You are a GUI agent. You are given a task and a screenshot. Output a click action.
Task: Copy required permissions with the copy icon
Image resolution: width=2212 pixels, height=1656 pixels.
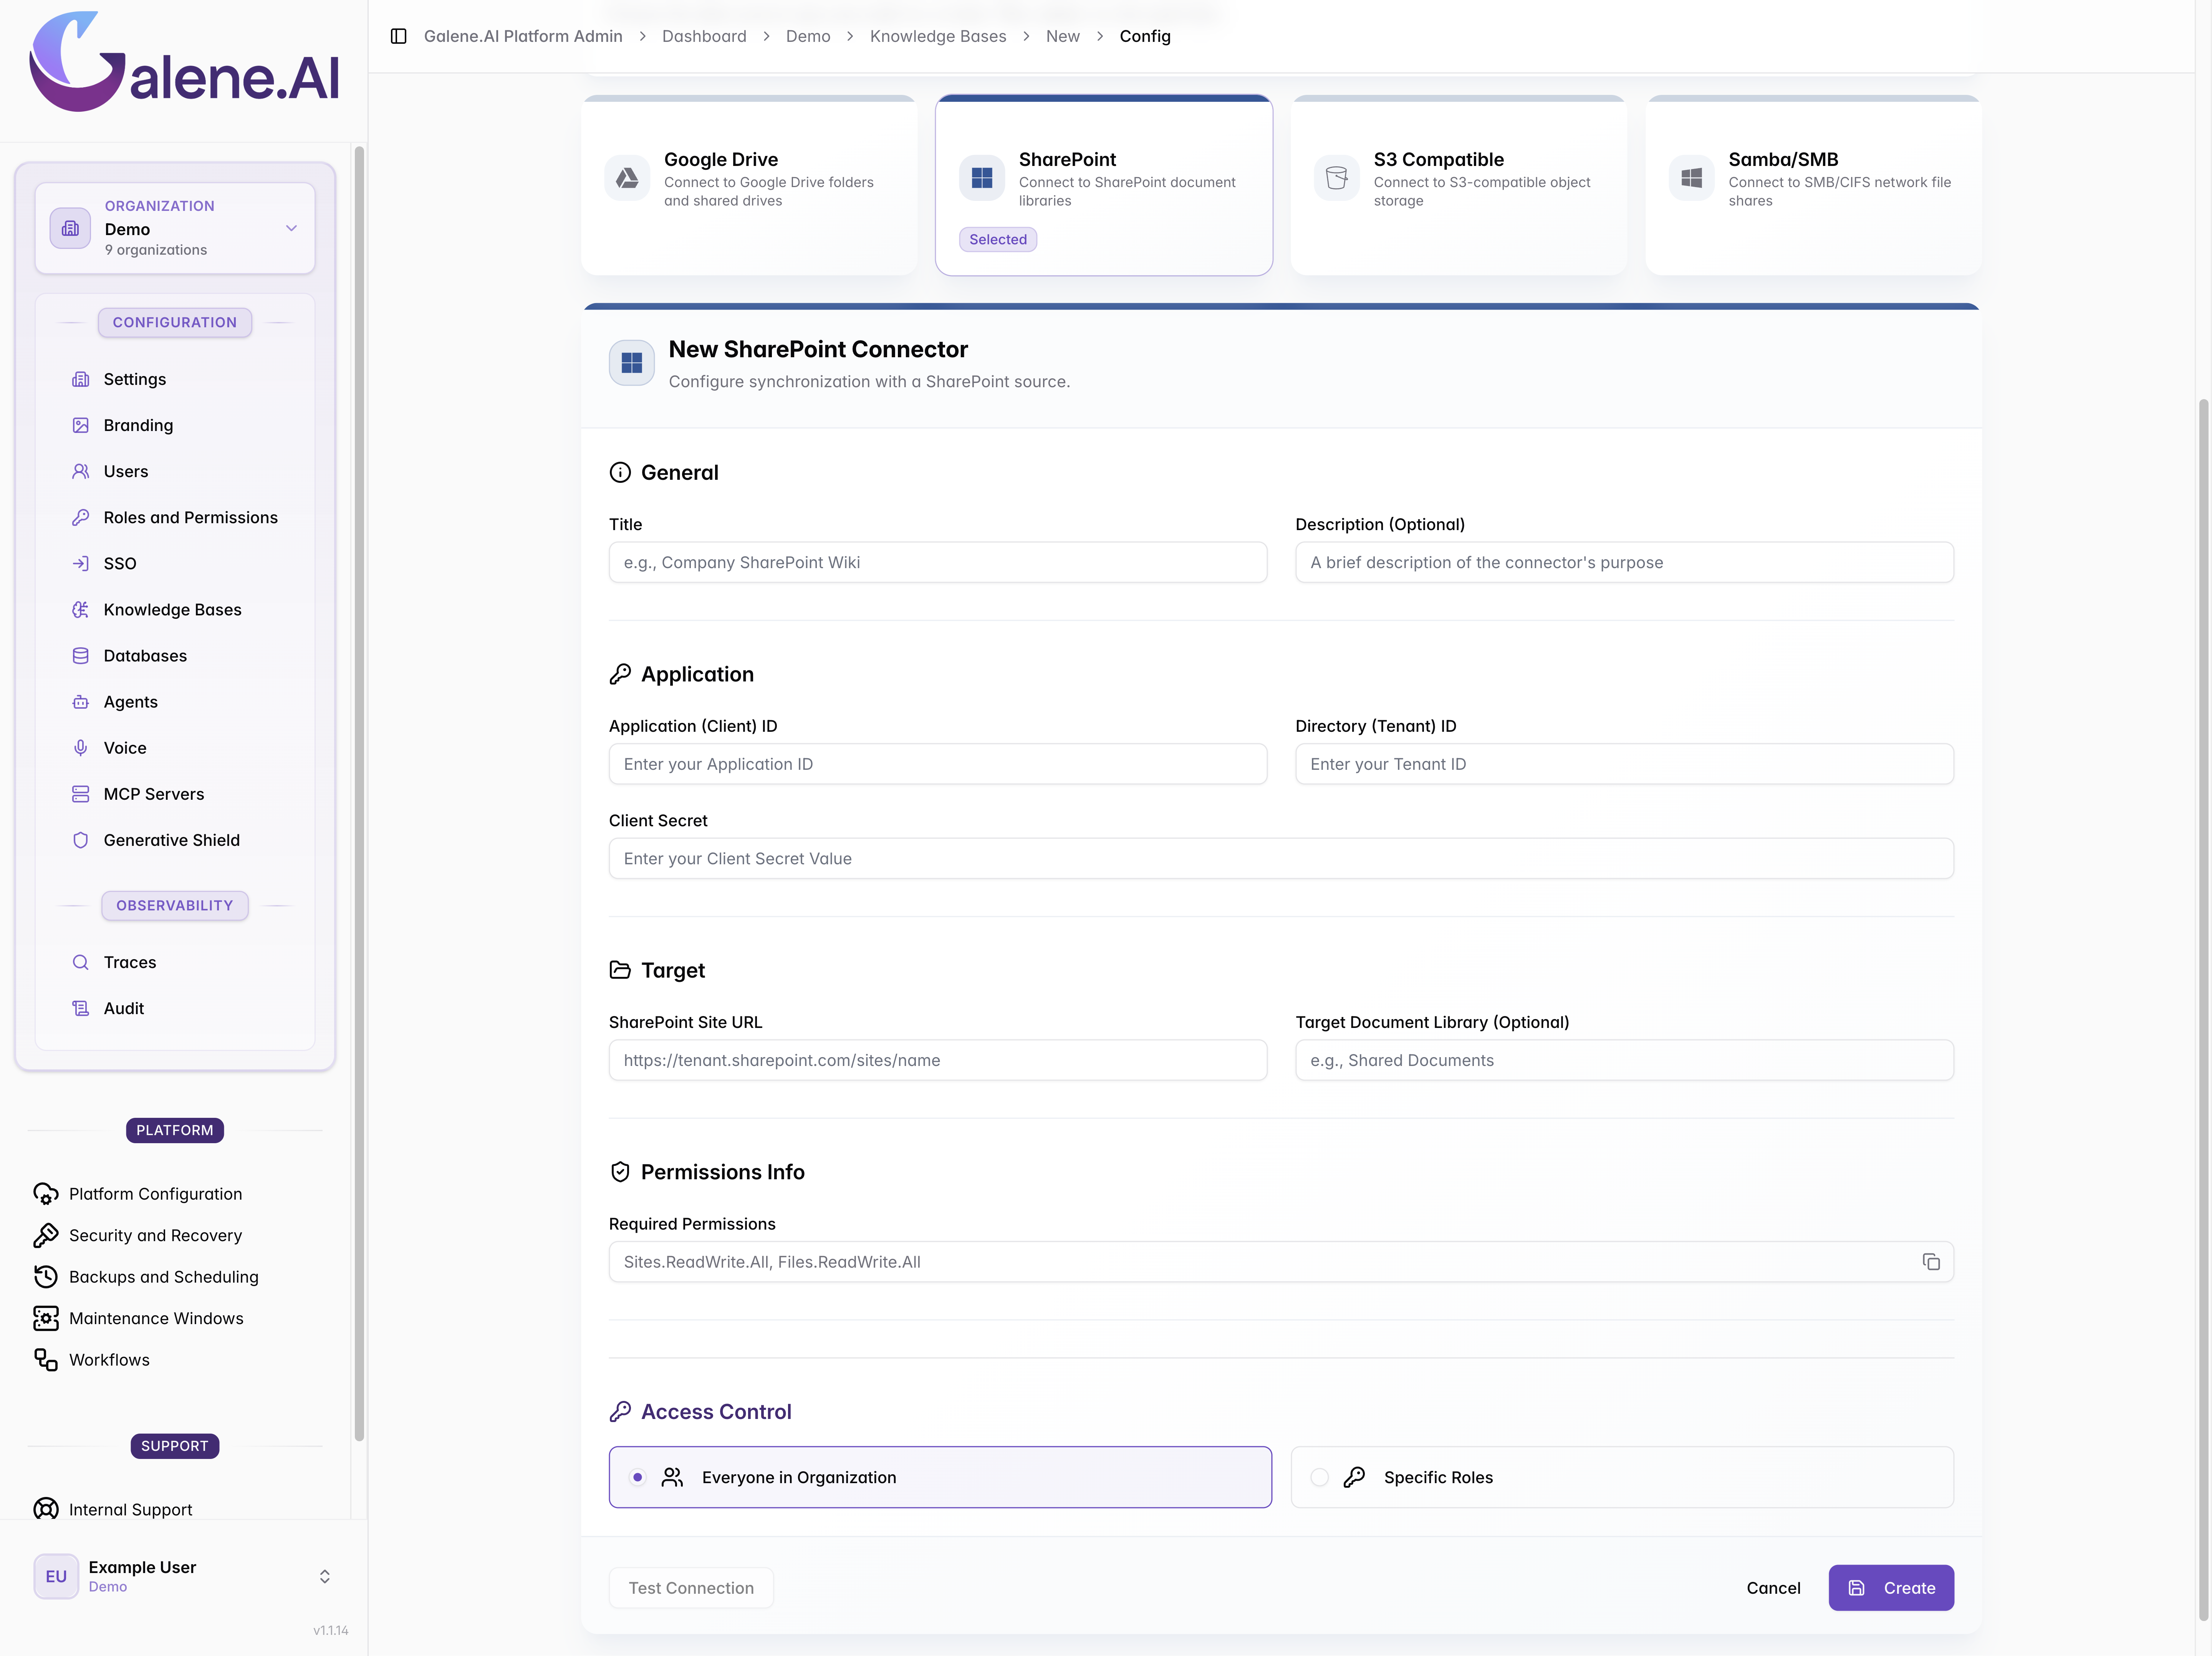pos(1931,1262)
